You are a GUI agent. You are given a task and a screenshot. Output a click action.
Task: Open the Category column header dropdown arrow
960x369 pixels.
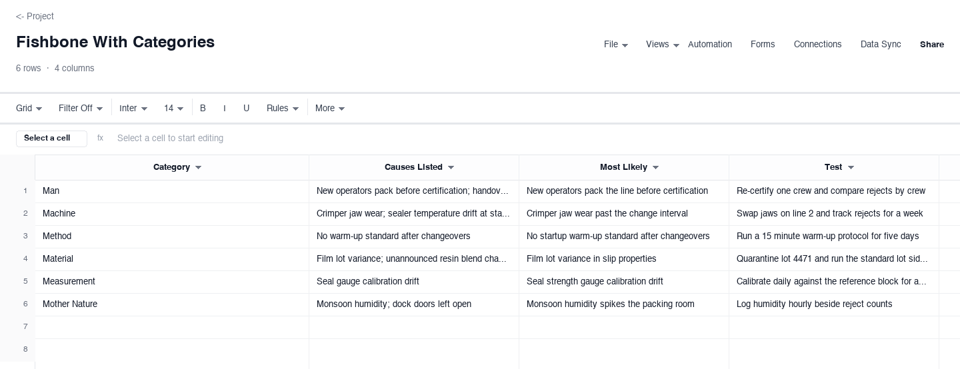(198, 168)
